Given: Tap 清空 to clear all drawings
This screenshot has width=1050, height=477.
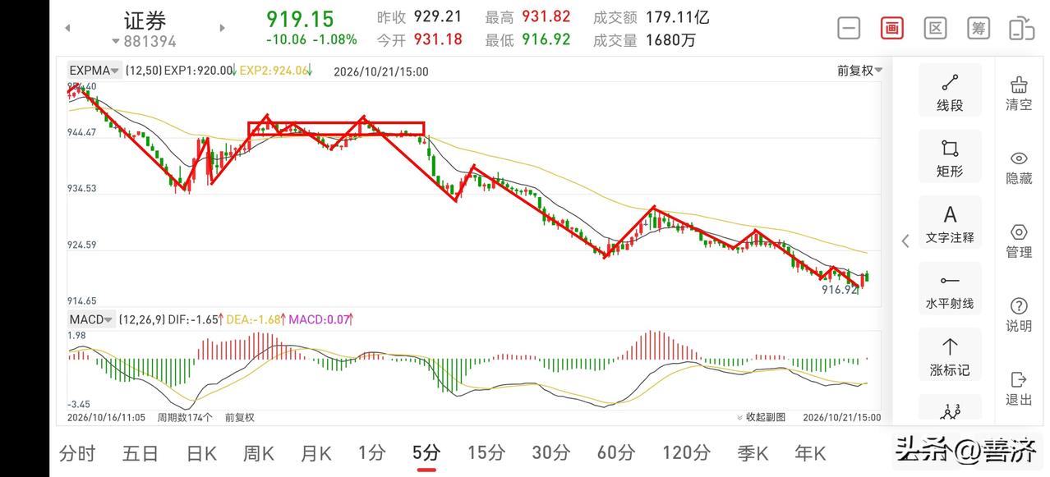Looking at the screenshot, I should pyautogui.click(x=1019, y=94).
